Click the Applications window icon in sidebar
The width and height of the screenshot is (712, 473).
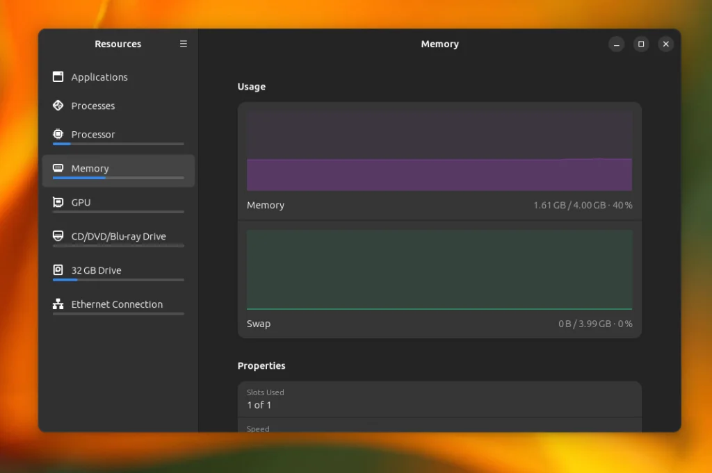(58, 76)
